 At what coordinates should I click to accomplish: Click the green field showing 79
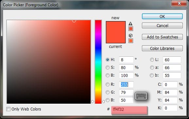click(x=126, y=92)
